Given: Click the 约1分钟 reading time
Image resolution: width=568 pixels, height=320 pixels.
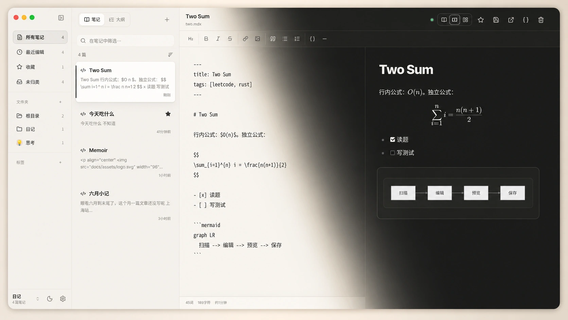Looking at the screenshot, I should [x=221, y=303].
